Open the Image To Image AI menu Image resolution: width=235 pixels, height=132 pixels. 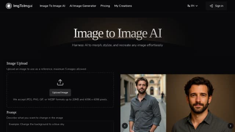tap(53, 6)
